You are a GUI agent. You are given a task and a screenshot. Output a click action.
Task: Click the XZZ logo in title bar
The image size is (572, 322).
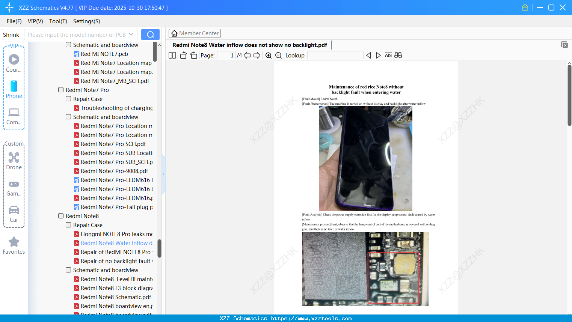pos(9,8)
